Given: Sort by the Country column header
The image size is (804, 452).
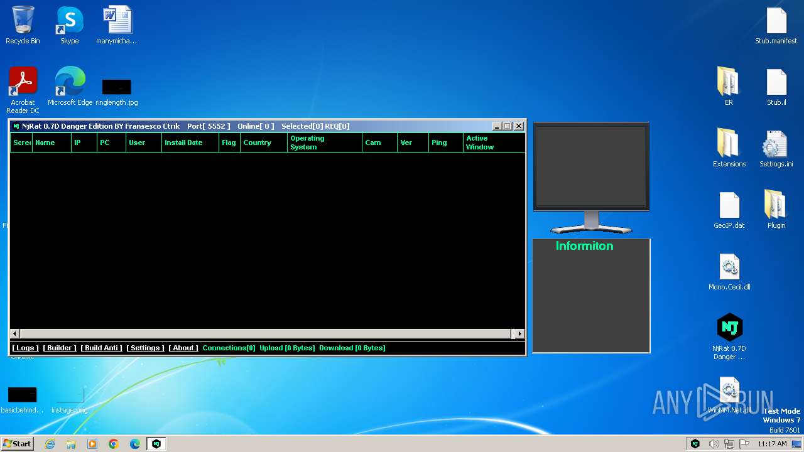Looking at the screenshot, I should [264, 143].
